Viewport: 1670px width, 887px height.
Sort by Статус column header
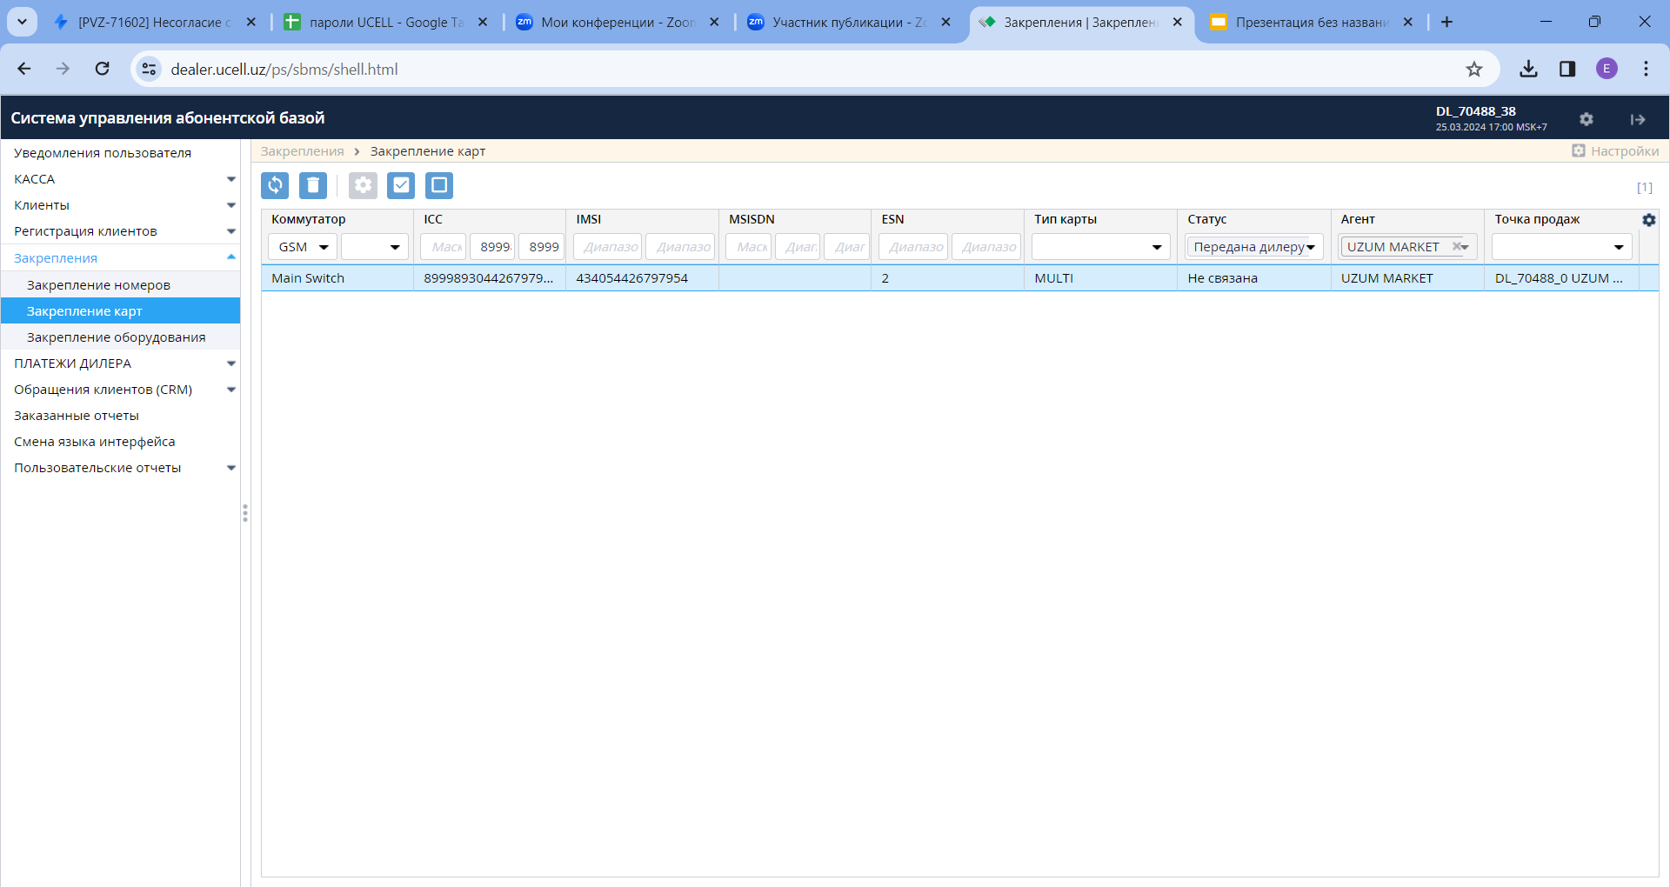[1207, 219]
